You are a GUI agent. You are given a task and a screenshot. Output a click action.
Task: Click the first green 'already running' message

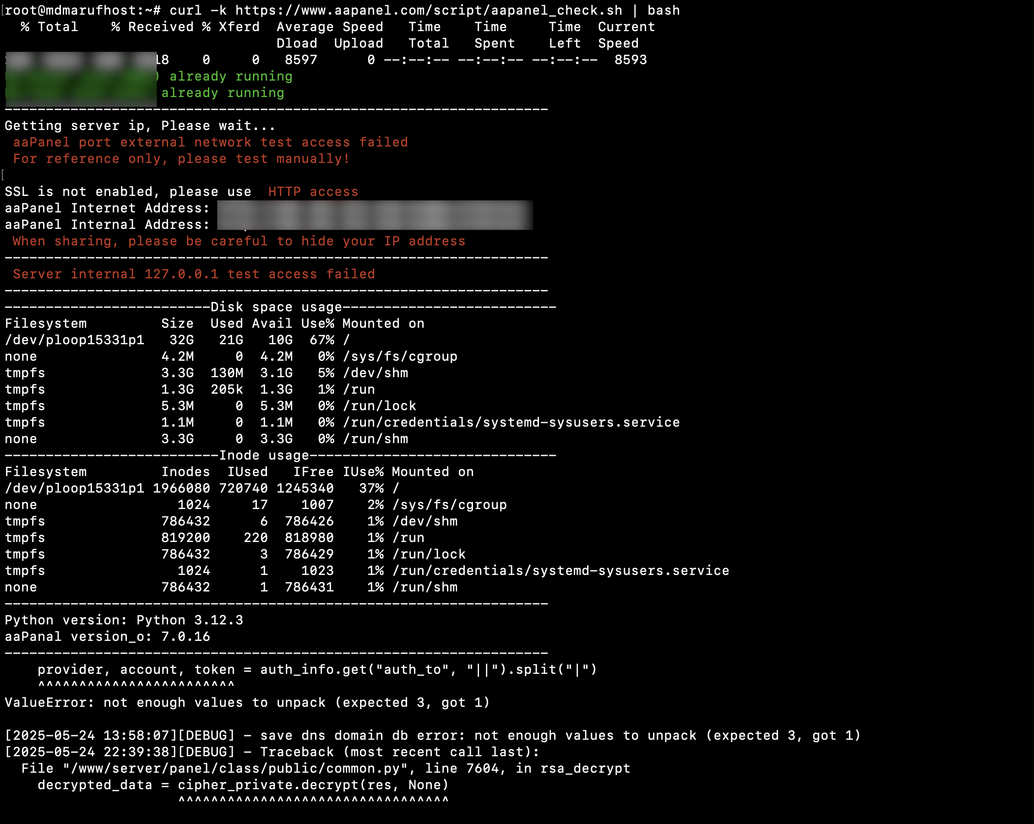tap(231, 76)
